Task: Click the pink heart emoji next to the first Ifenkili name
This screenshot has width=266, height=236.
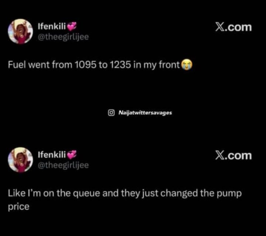Action: click(x=72, y=26)
